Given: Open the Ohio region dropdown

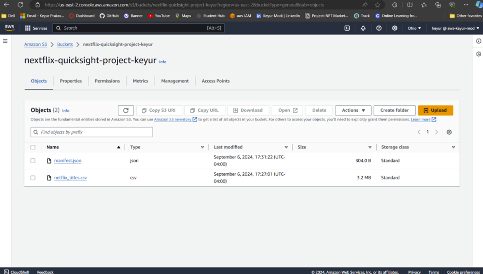Looking at the screenshot, I should point(414,28).
